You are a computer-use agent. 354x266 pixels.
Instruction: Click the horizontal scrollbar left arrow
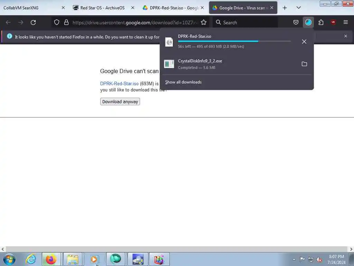point(3,249)
